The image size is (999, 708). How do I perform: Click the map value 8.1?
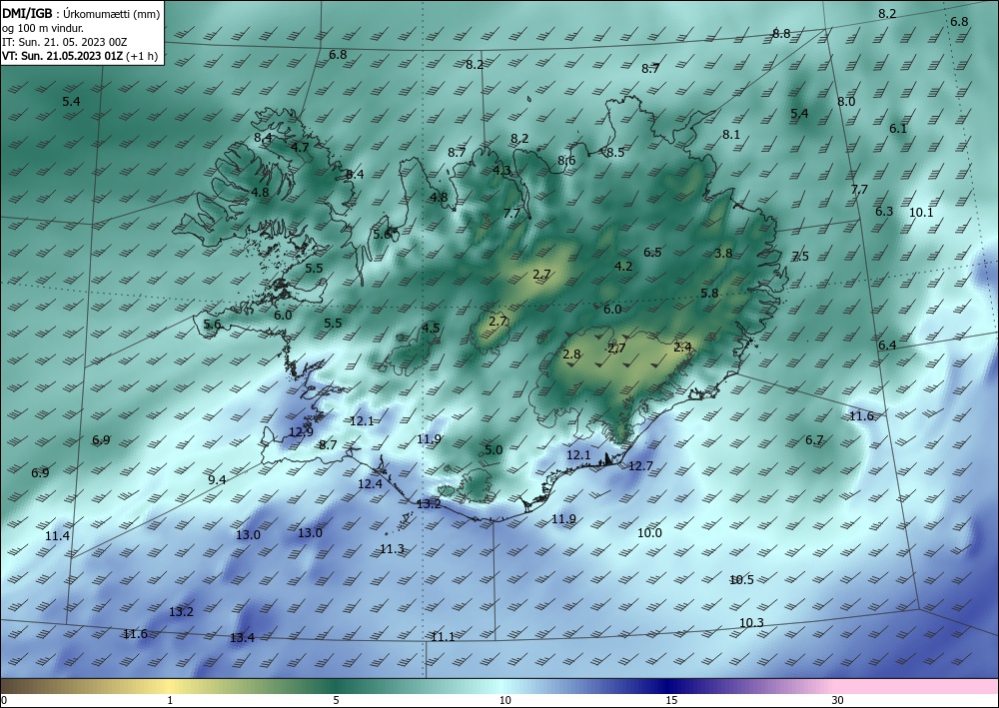731,135
